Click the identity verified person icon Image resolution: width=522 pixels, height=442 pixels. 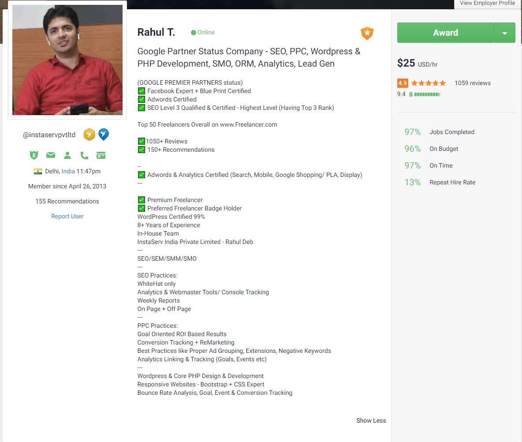[67, 155]
